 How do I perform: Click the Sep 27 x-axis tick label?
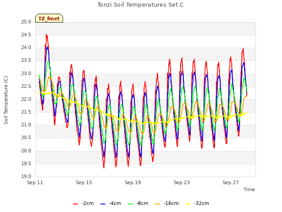click(x=230, y=182)
